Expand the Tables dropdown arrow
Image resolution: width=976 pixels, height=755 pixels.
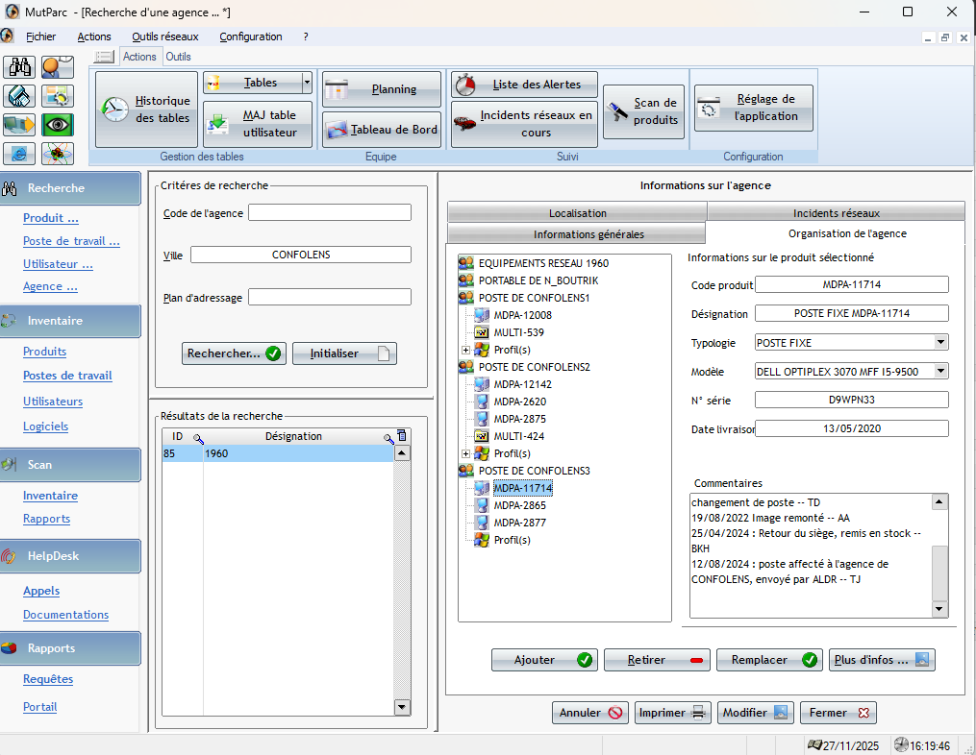click(306, 83)
